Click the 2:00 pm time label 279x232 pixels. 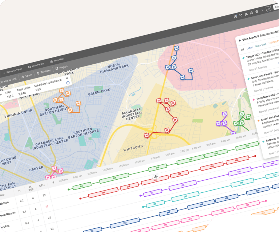pyautogui.click(x=185, y=151)
